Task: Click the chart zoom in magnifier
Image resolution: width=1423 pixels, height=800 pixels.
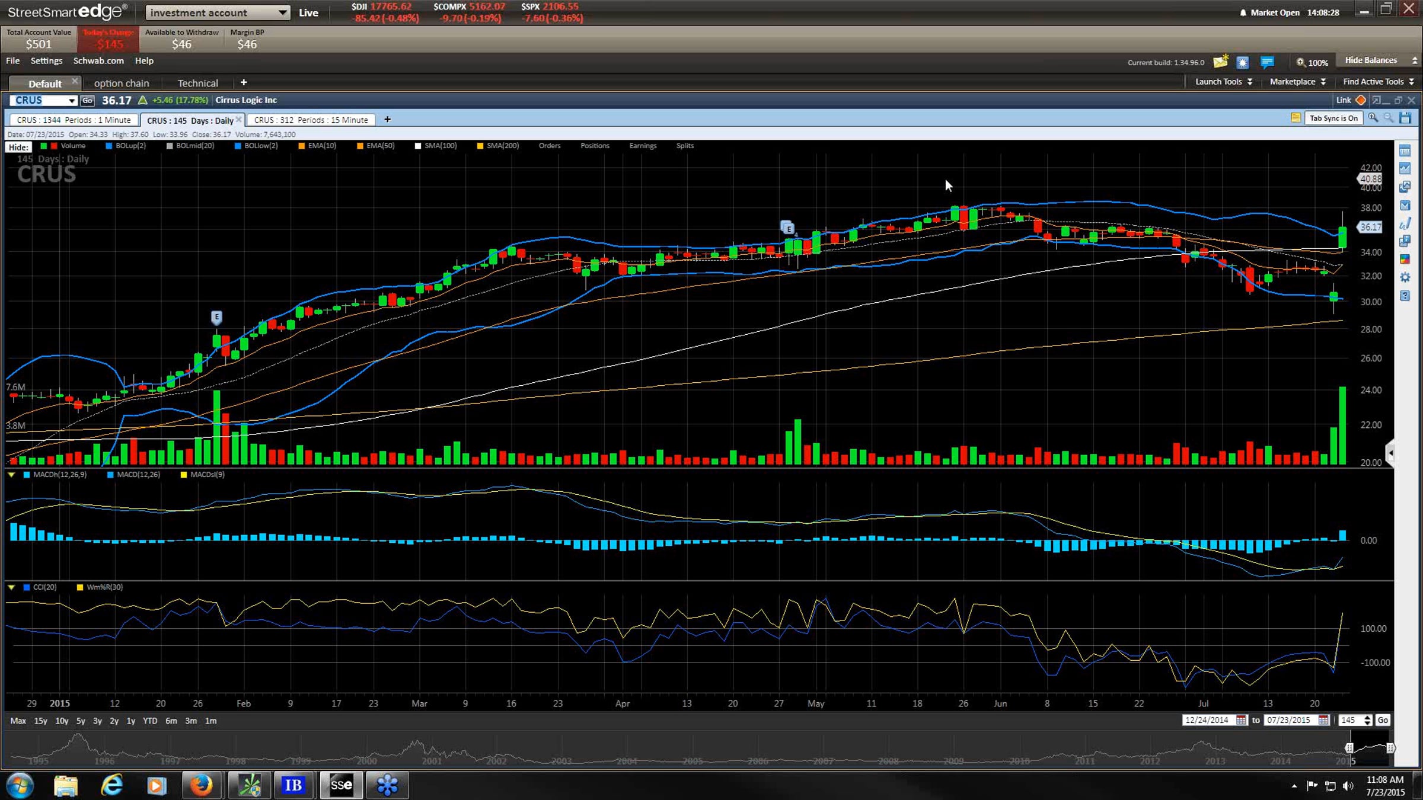Action: (x=1373, y=118)
